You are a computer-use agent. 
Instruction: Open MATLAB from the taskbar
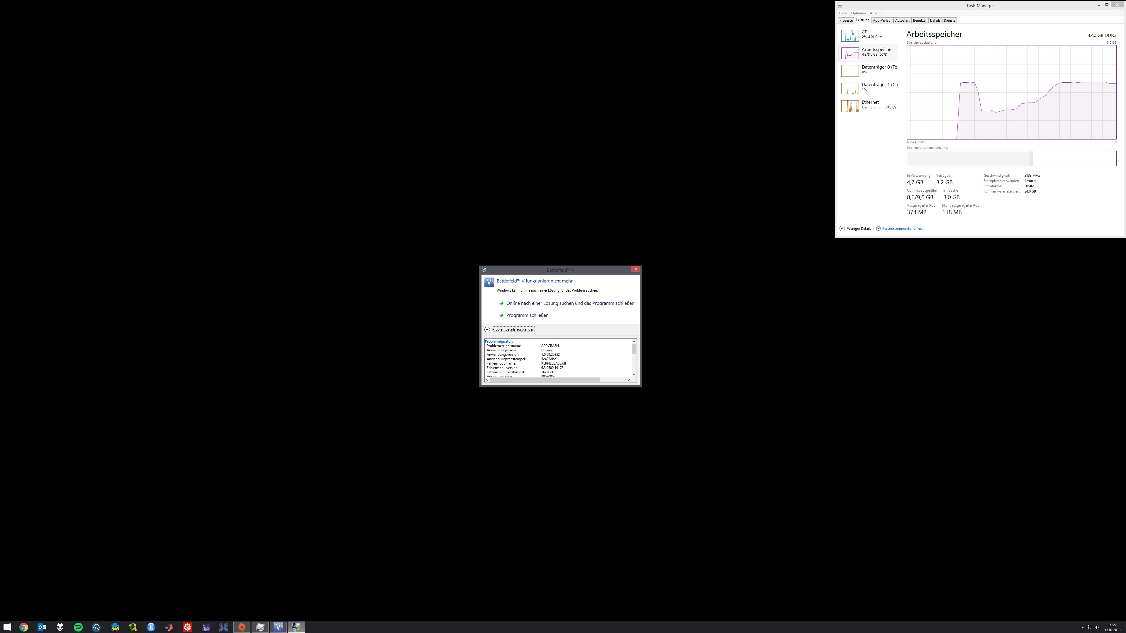[169, 627]
